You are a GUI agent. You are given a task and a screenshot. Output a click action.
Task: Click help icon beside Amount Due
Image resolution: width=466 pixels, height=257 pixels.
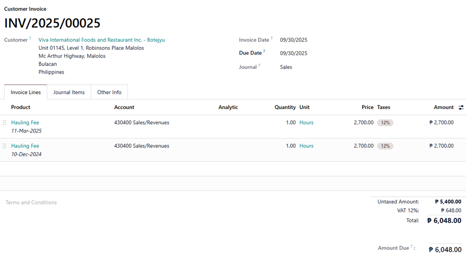[411, 246]
